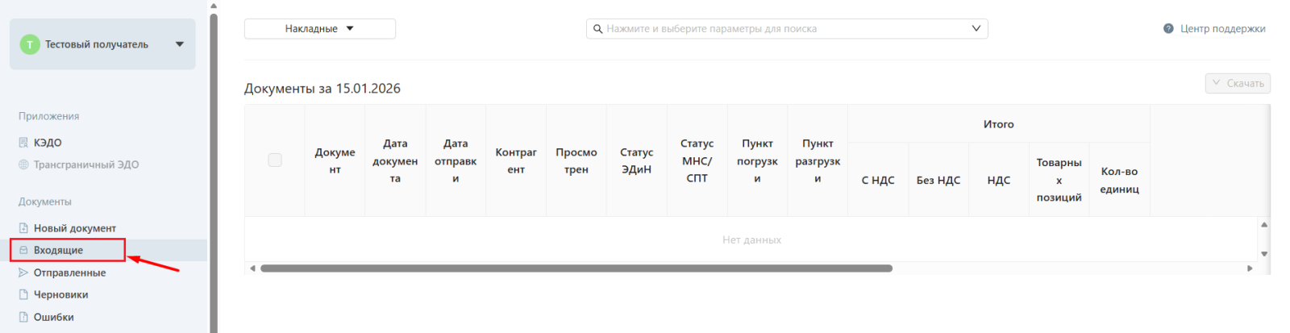This screenshot has height=333, width=1290.
Task: Click the globe icon beside Трансграничный ЭДО
Action: coord(23,164)
